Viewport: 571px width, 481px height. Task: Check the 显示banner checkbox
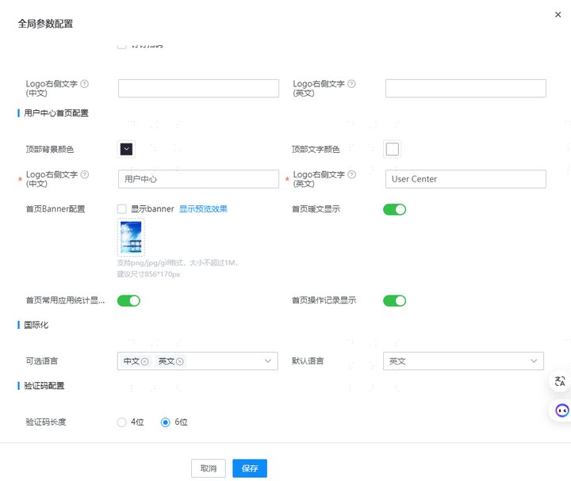pos(121,209)
